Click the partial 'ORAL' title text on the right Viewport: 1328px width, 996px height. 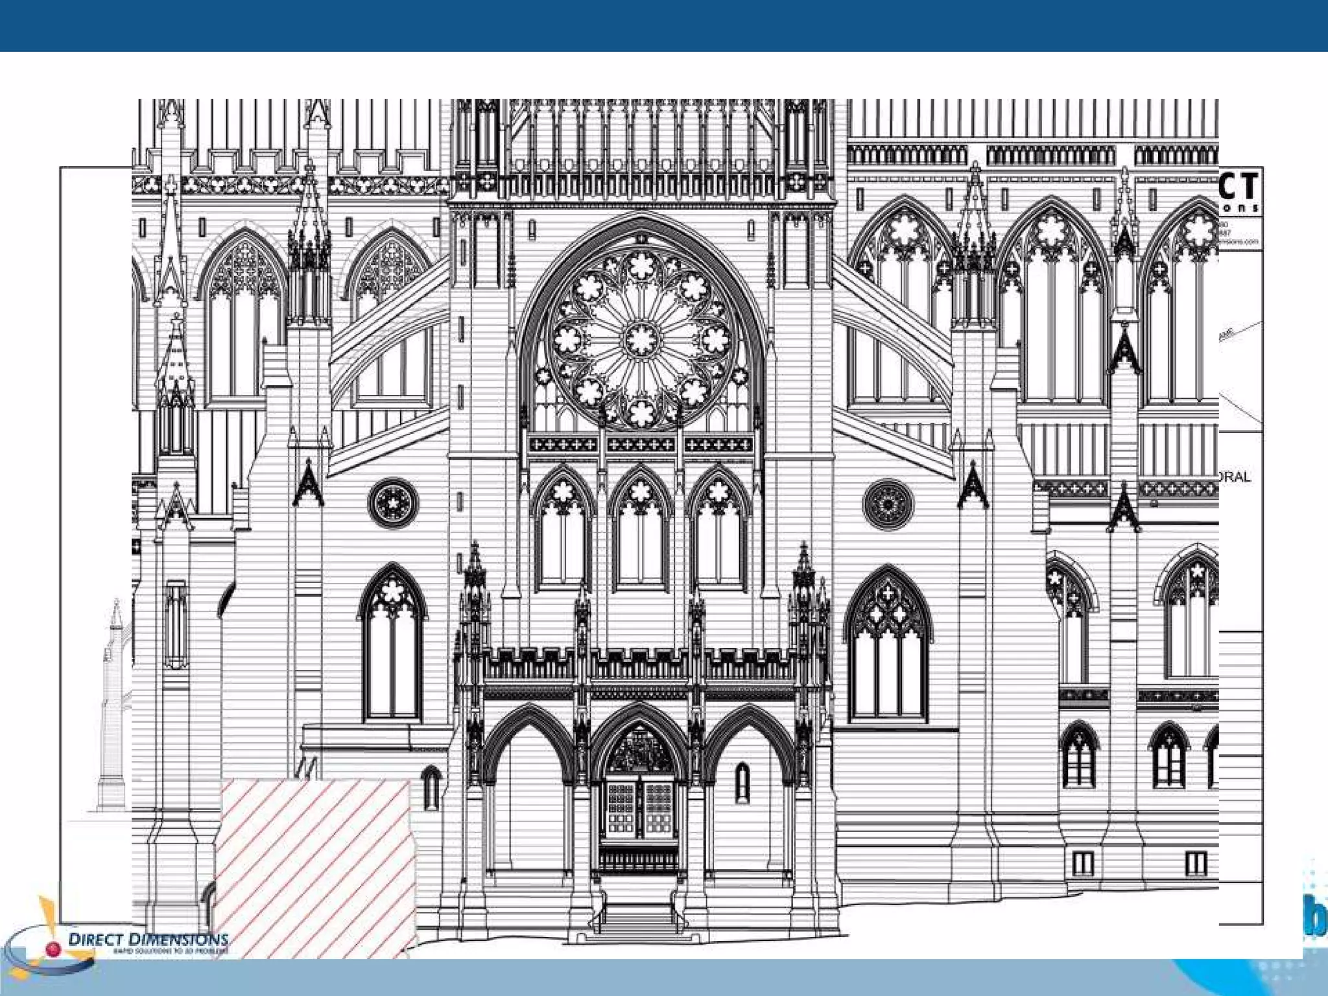pyautogui.click(x=1234, y=477)
